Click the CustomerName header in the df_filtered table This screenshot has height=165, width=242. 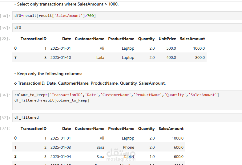90,129
